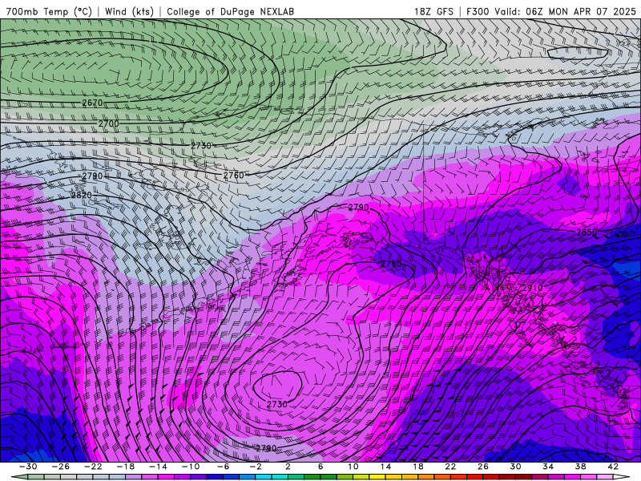Click the 2790 label at the map's bottom edge
The height and width of the screenshot is (481, 641).
coord(266,448)
